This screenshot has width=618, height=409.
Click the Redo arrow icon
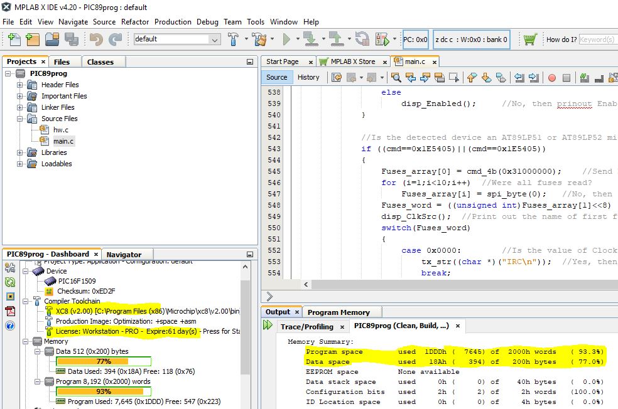point(115,40)
